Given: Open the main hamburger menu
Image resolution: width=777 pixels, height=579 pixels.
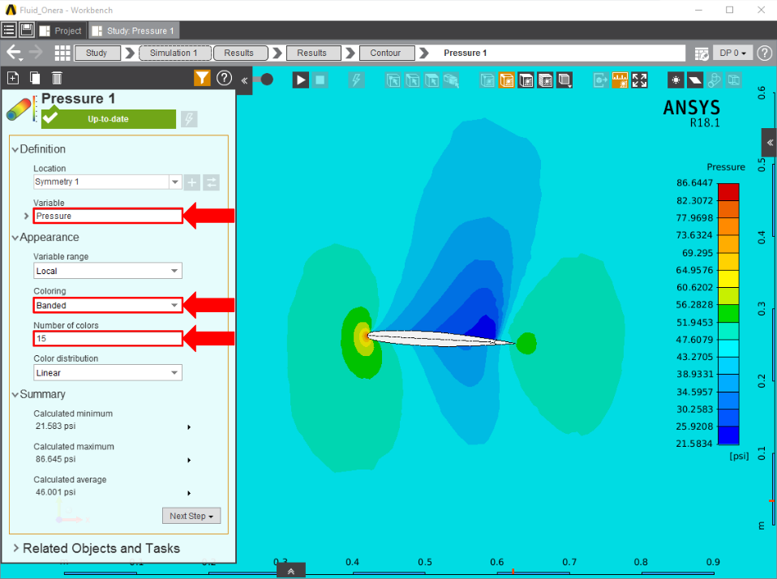Looking at the screenshot, I should [x=8, y=30].
